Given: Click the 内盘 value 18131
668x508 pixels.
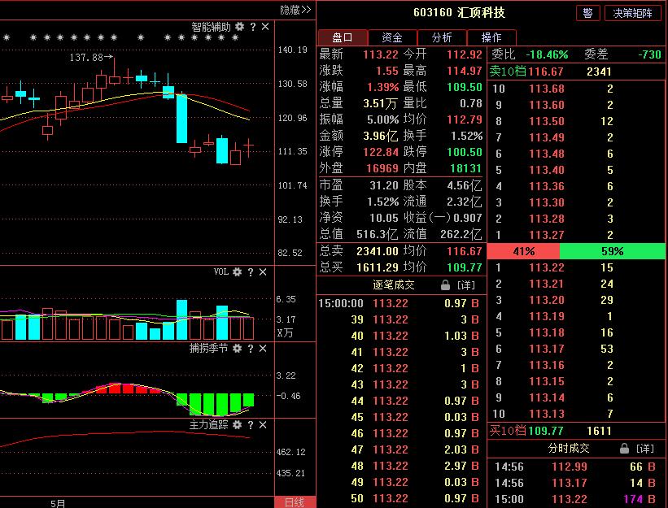Looking at the screenshot, I should pyautogui.click(x=466, y=168).
